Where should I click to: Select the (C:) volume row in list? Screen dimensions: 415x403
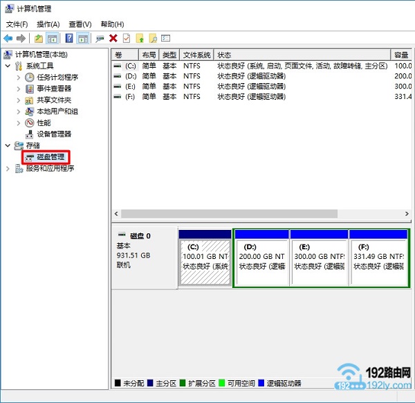point(130,66)
